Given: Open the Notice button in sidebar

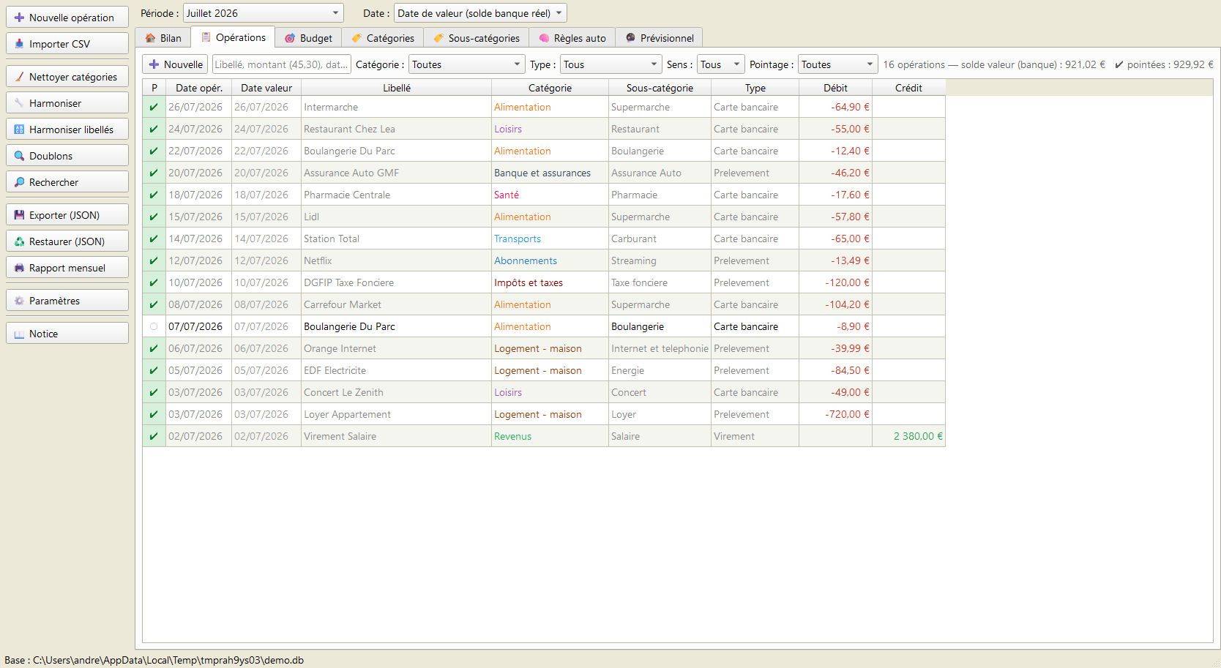Looking at the screenshot, I should 67,334.
